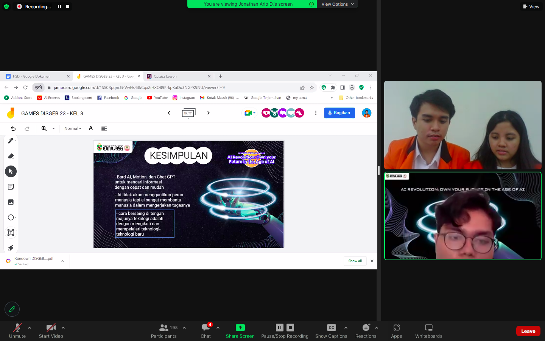
Task: Toggle Show Captions button
Action: pos(331,330)
